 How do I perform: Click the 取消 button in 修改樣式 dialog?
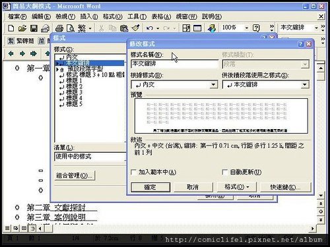(x=193, y=187)
